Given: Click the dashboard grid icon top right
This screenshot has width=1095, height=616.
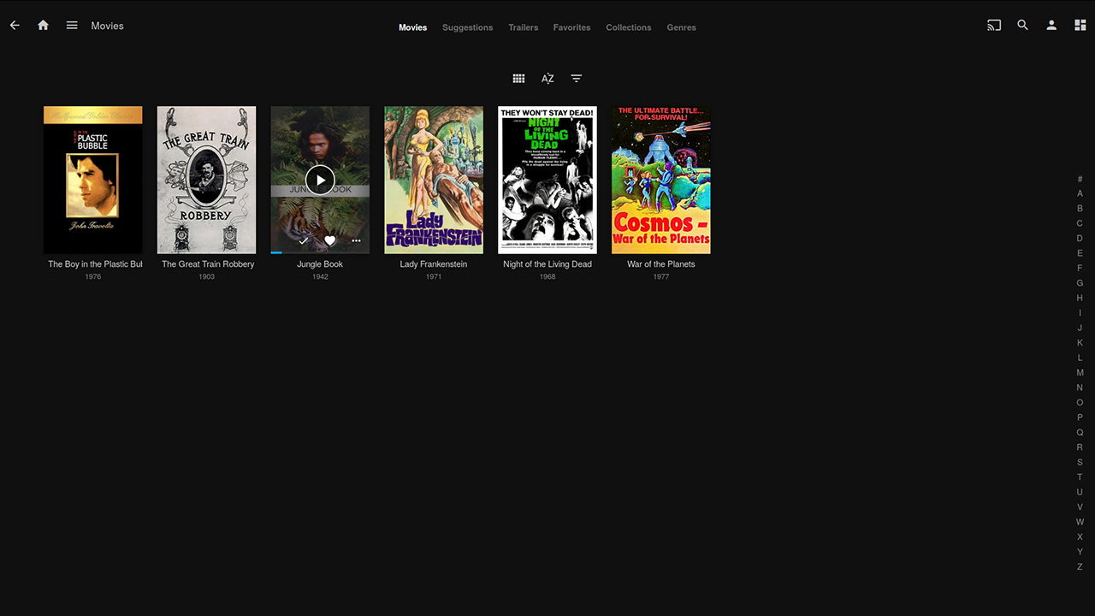Looking at the screenshot, I should (1080, 26).
